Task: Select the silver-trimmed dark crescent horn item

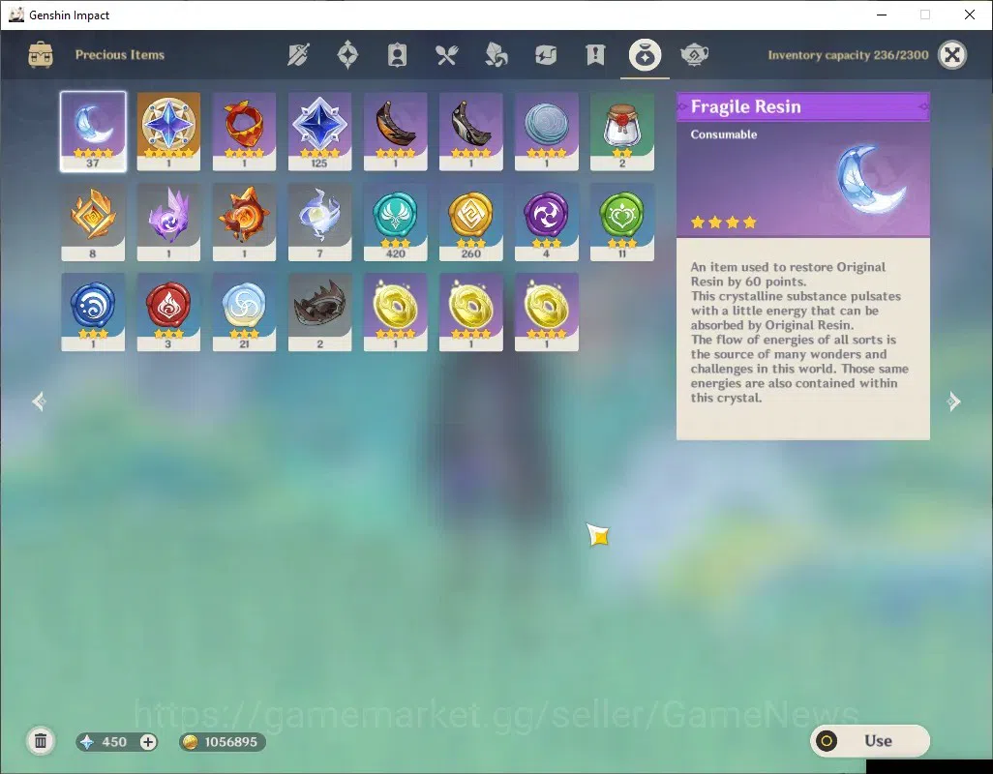Action: tap(470, 131)
